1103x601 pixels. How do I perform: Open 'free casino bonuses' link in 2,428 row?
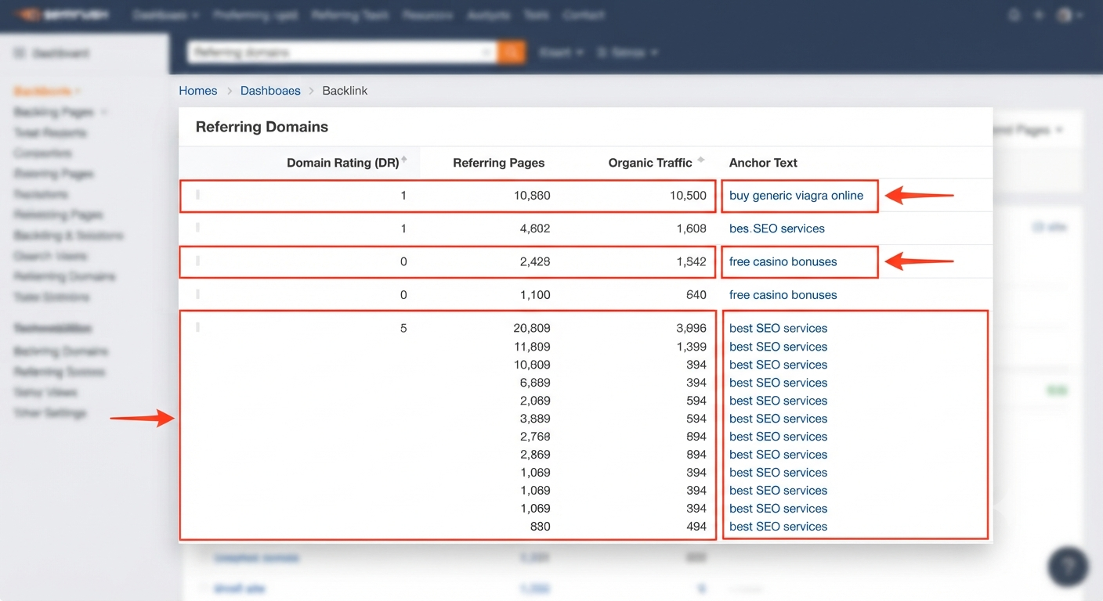pos(783,261)
